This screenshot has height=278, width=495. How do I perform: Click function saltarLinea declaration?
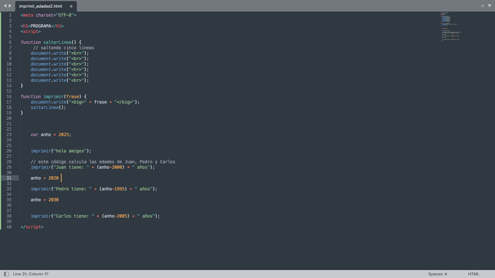pos(51,42)
